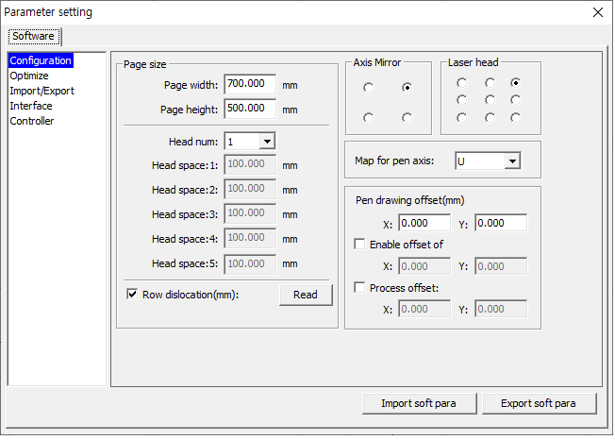This screenshot has width=615, height=440.
Task: Select the top-right Axis Mirror radio
Action: click(407, 87)
